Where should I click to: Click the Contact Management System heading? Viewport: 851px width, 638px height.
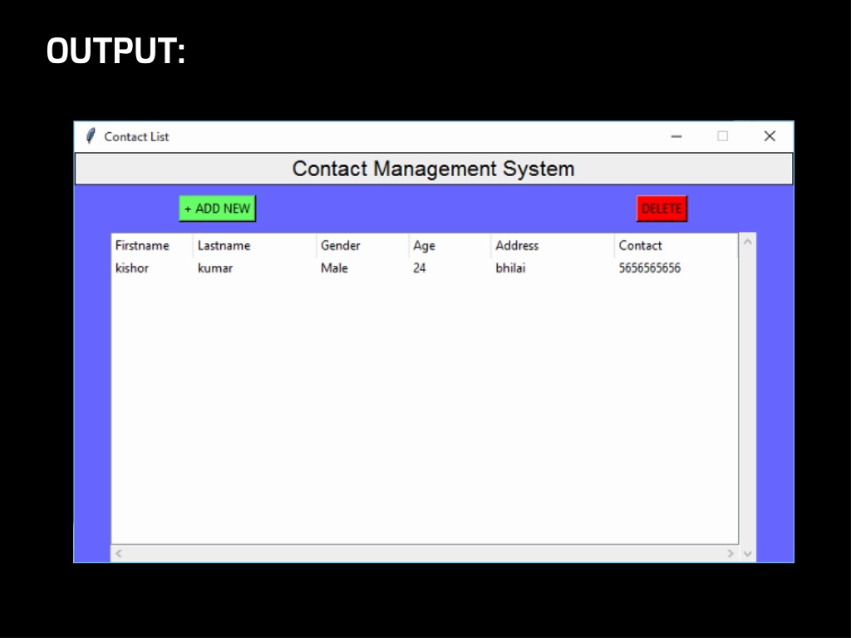[433, 169]
